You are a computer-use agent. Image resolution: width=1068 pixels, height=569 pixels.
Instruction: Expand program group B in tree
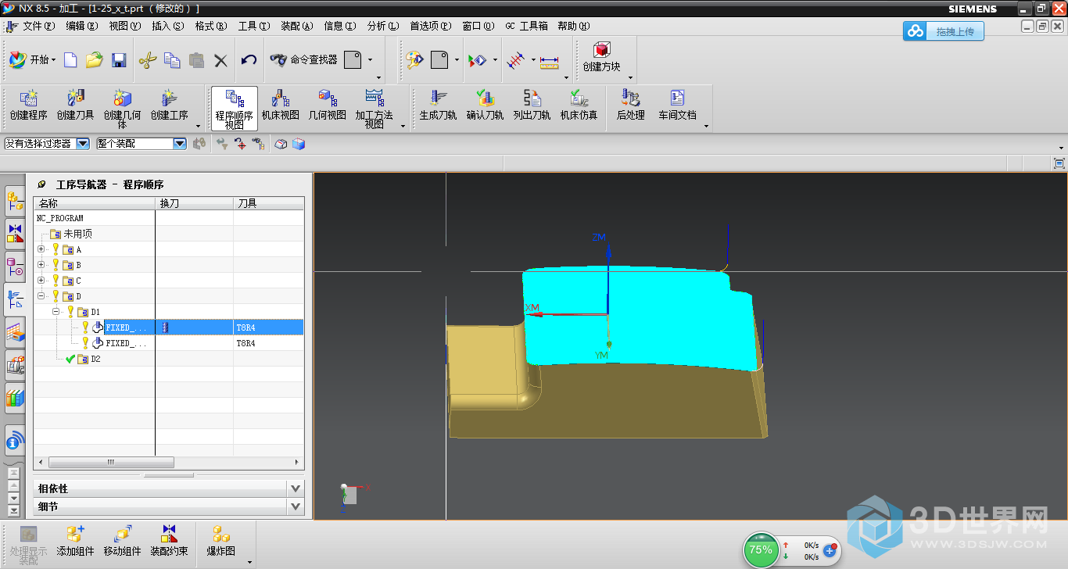41,265
